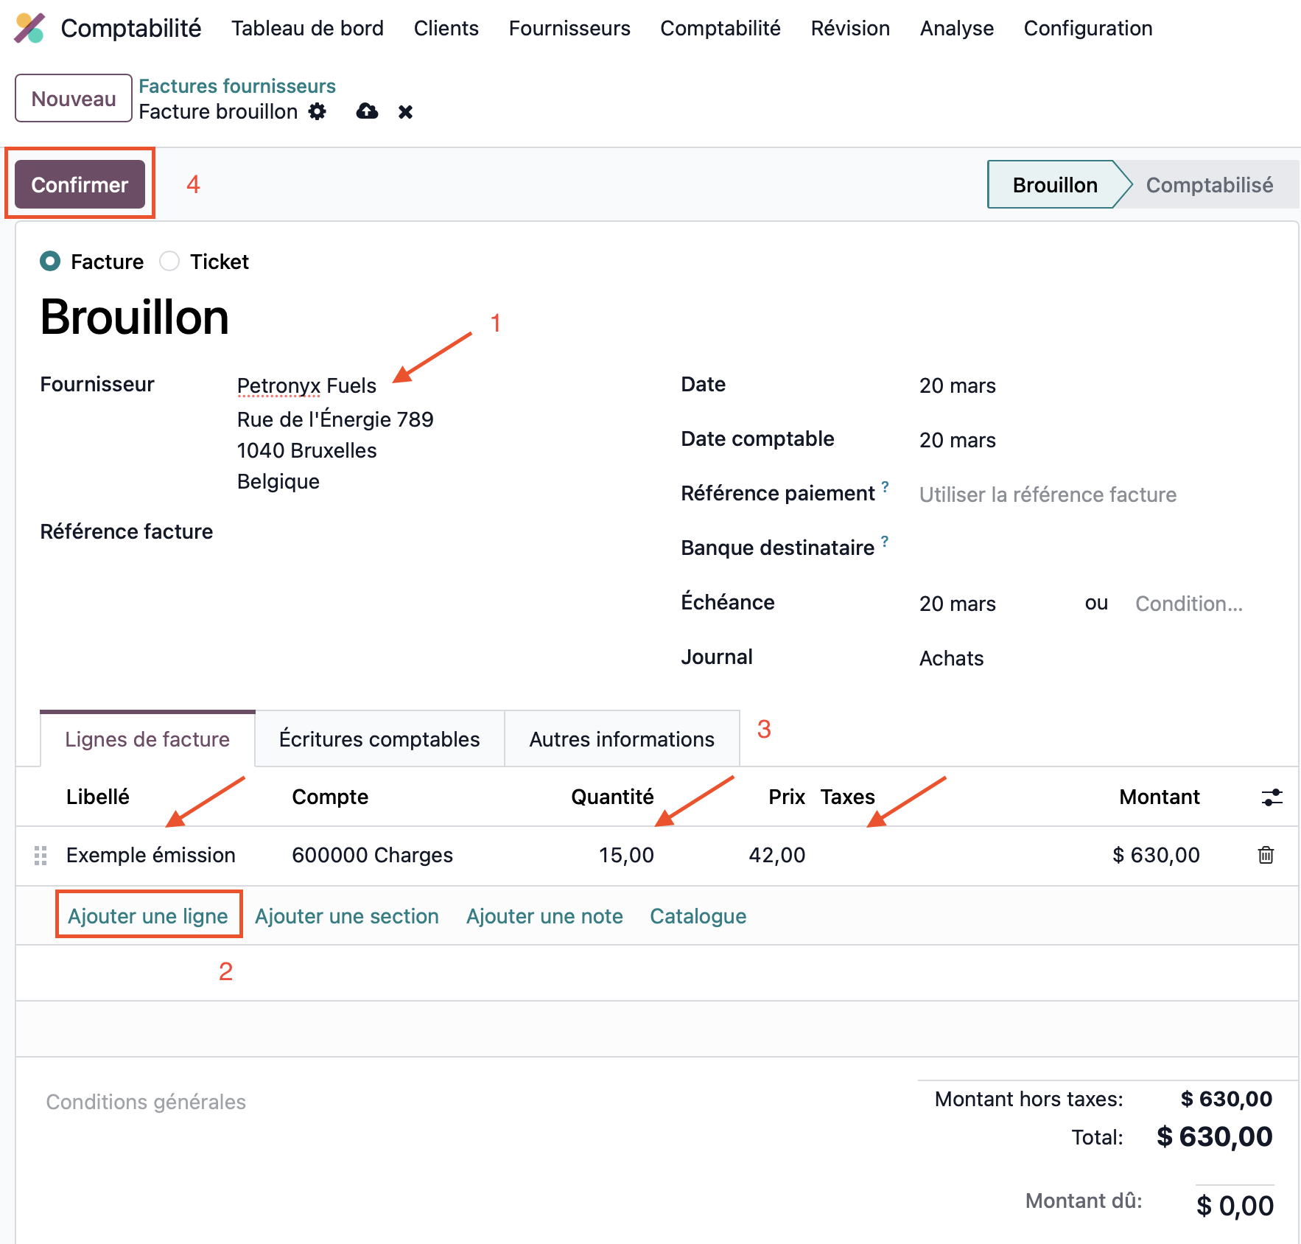
Task: Click the Ajouter une ligne link
Action: (x=148, y=916)
